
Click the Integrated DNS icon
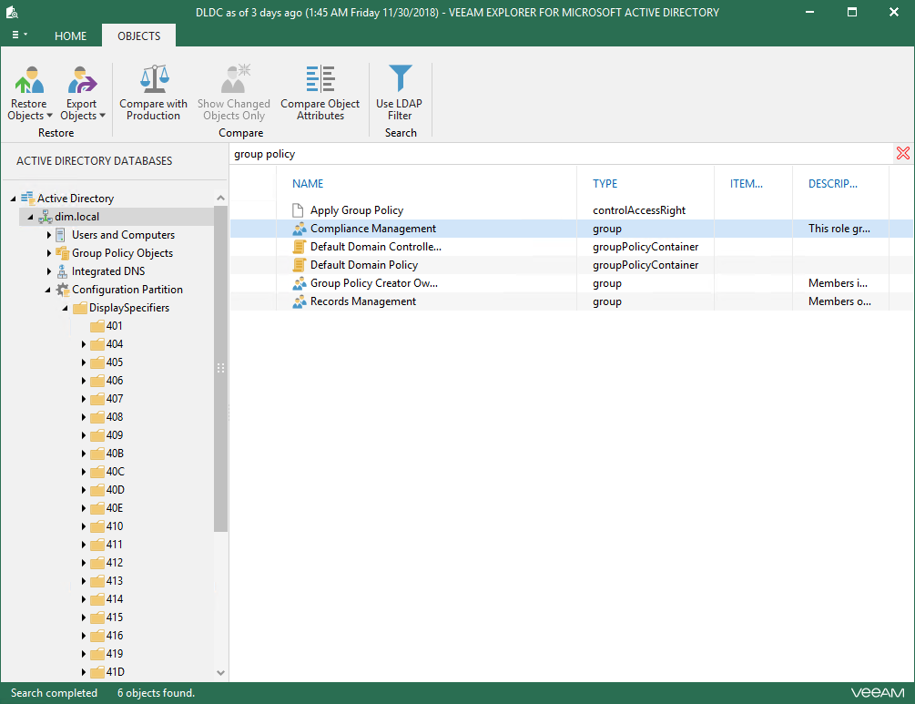(x=62, y=270)
